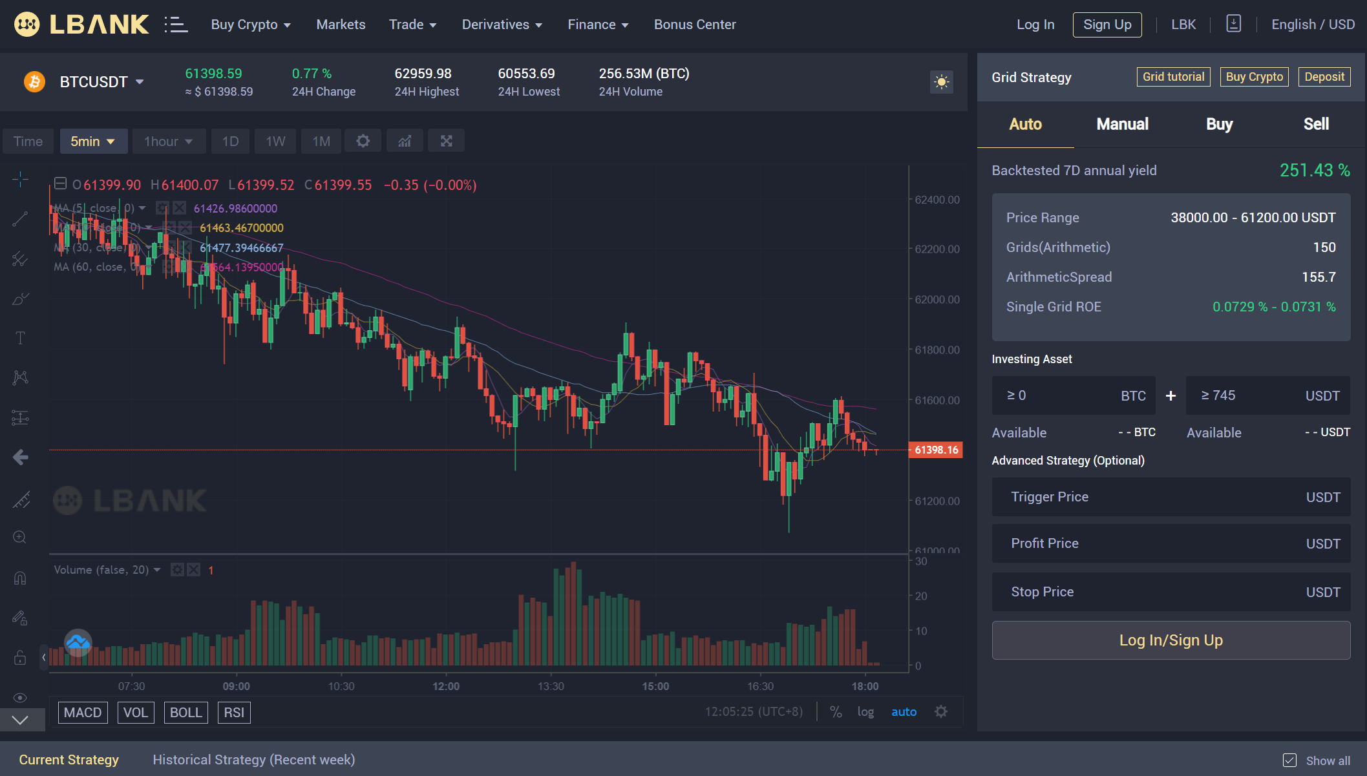The height and width of the screenshot is (776, 1367).
Task: Click the Log In/Sign Up button
Action: point(1171,640)
